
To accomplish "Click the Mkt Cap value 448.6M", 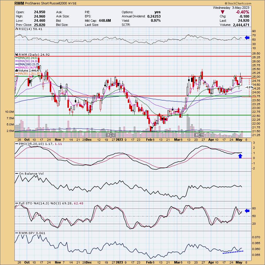I will click(x=105, y=20).
